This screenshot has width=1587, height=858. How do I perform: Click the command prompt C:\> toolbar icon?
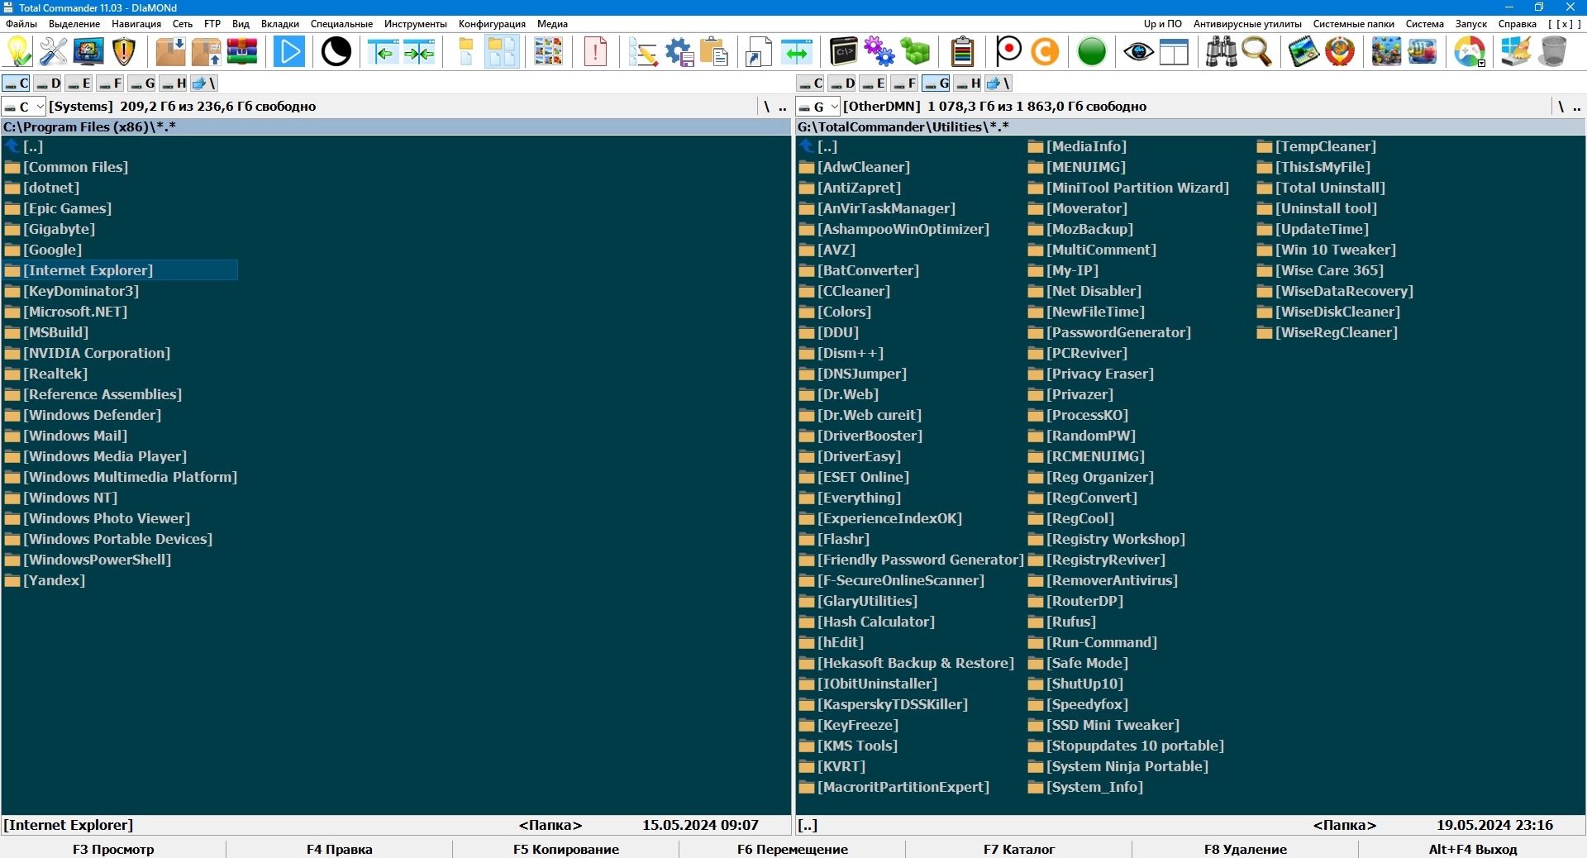click(x=844, y=52)
